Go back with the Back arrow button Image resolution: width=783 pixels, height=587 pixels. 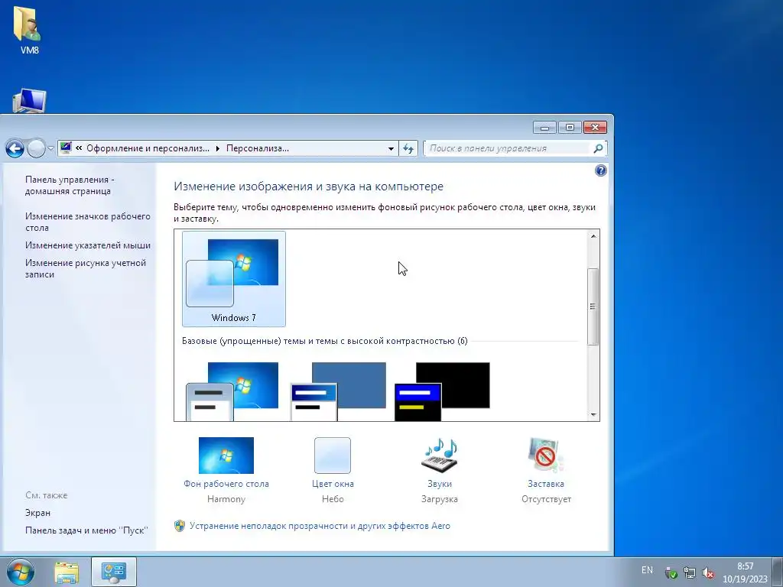coord(15,148)
